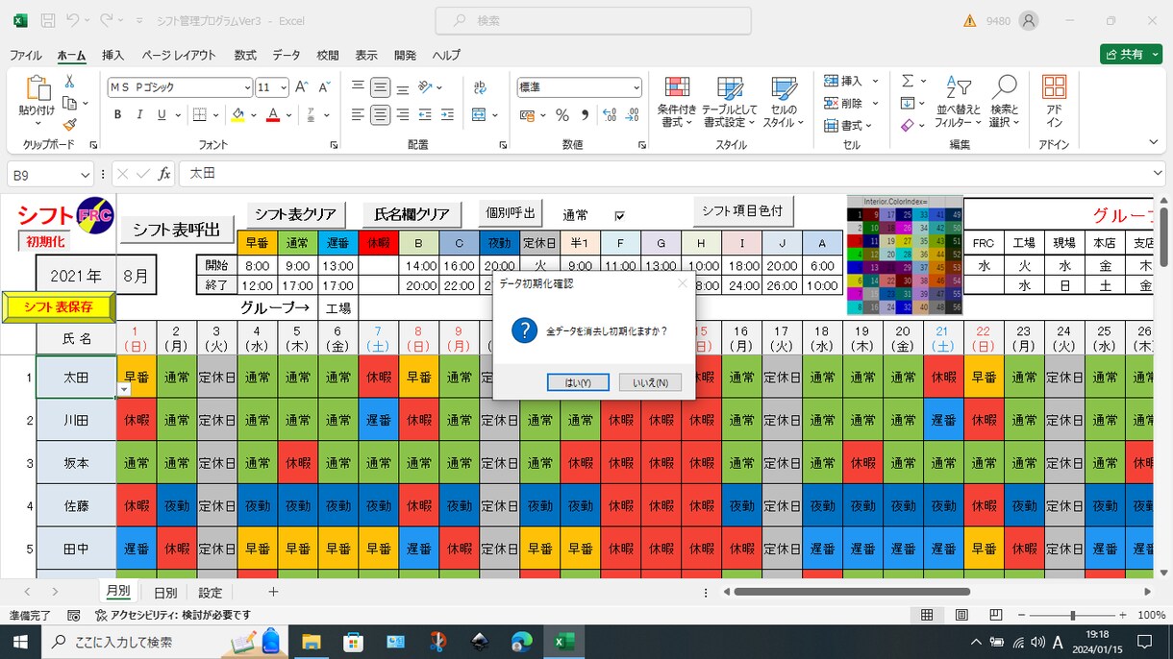Switch to the 日別 sheet tab
The width and height of the screenshot is (1173, 659).
click(x=165, y=593)
